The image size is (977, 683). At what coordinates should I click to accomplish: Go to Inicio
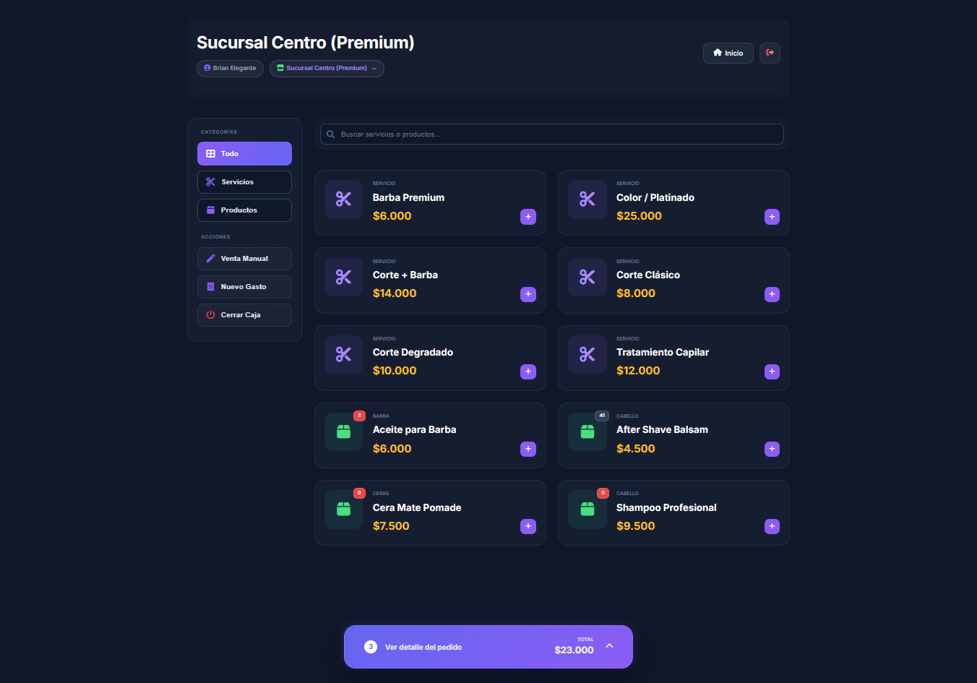tap(728, 53)
